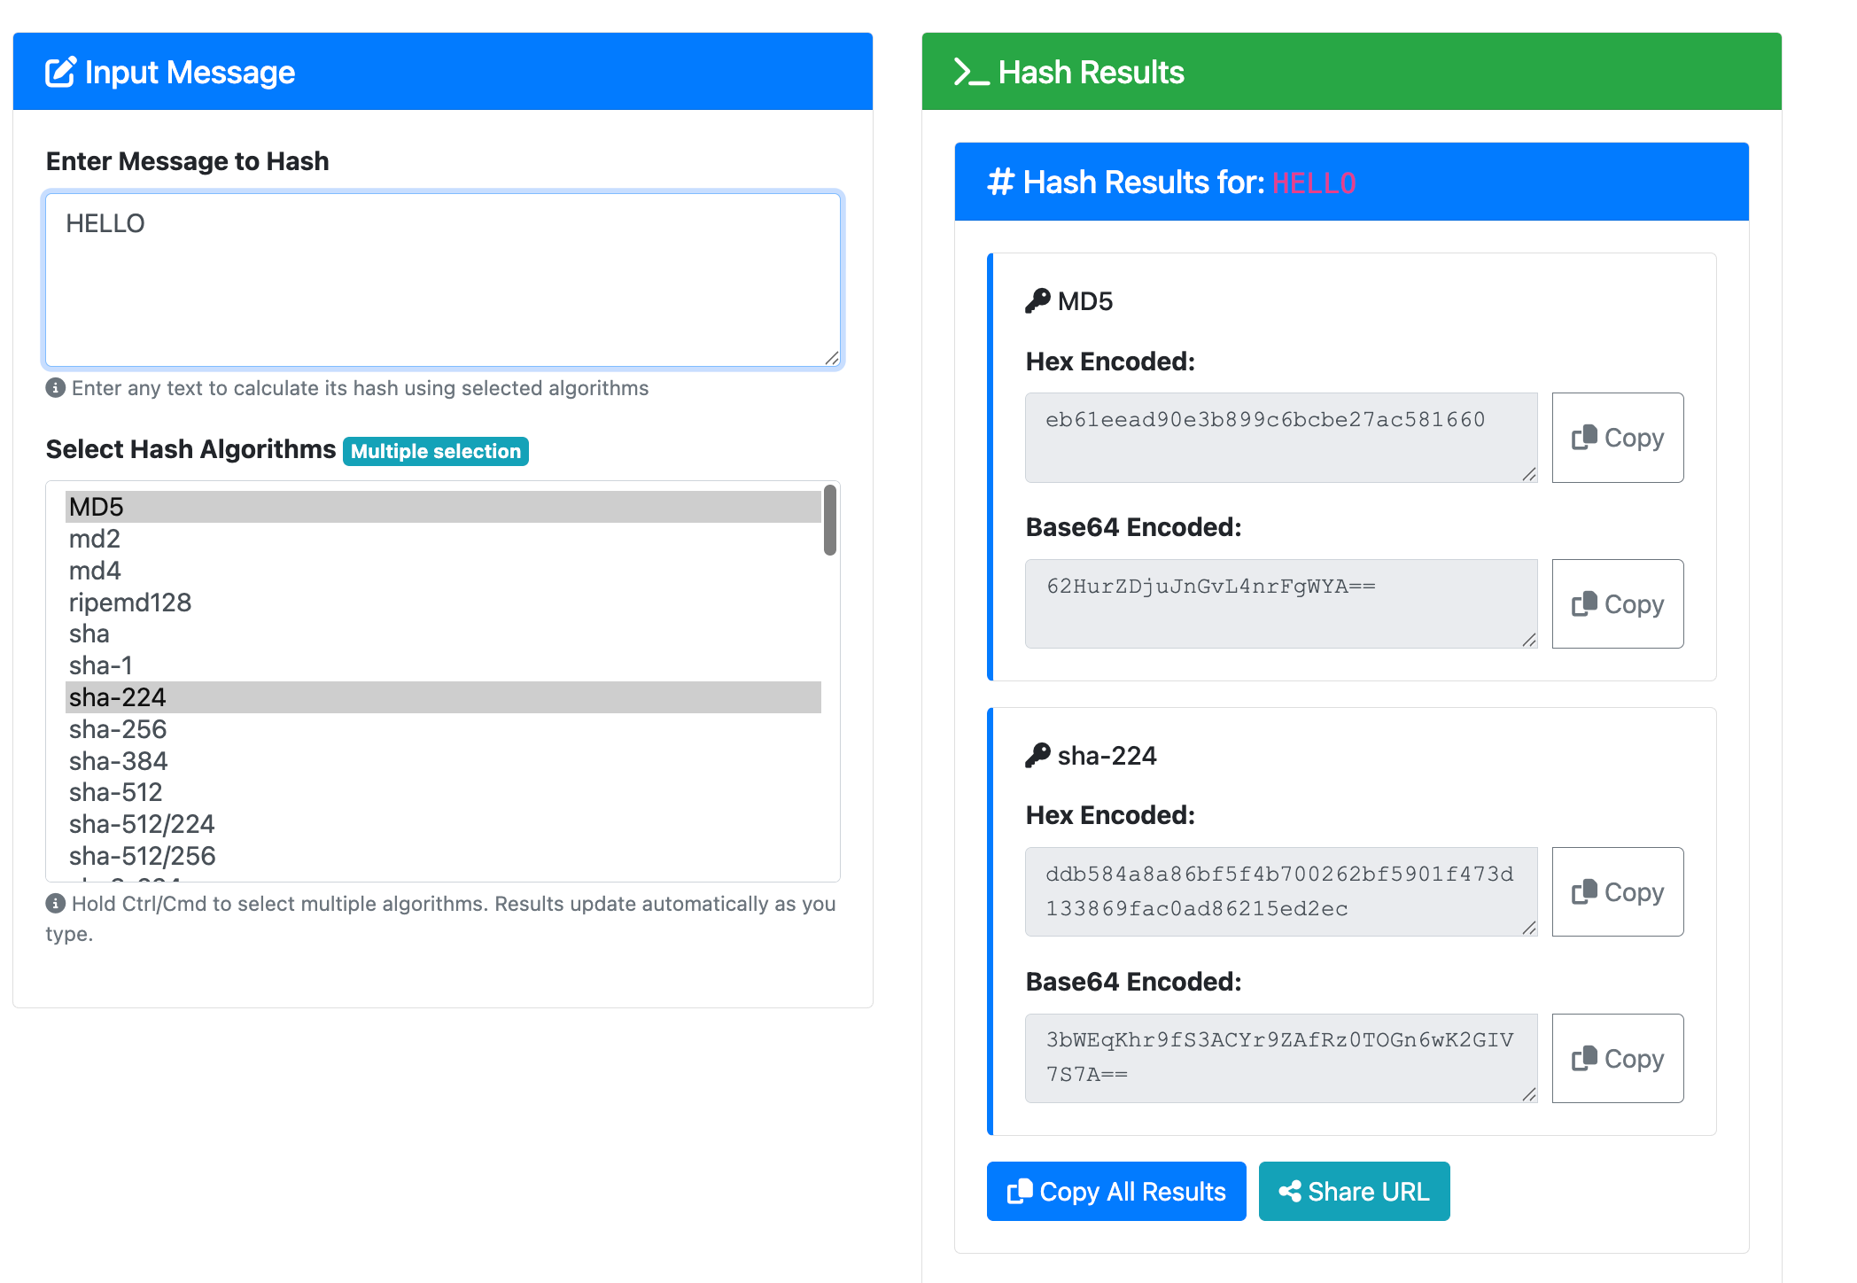Copy the sha-224 hex encoded hash
The image size is (1857, 1283).
pyautogui.click(x=1617, y=892)
